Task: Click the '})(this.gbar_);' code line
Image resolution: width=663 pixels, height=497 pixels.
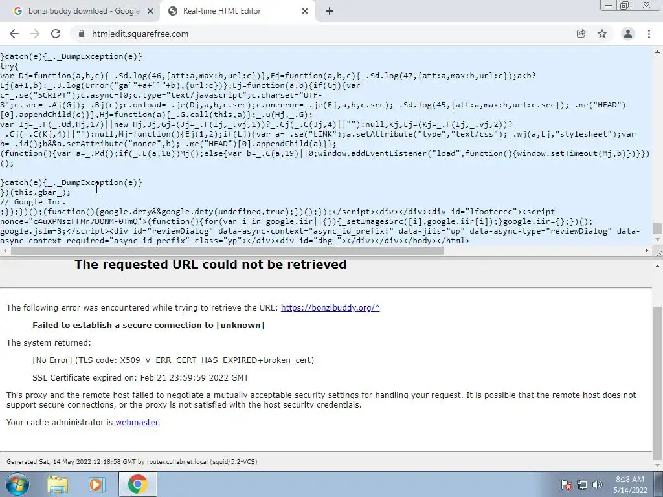Action: [x=36, y=192]
